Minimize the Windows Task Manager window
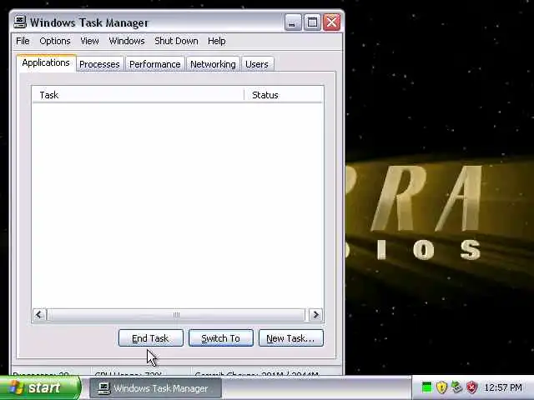Viewport: 534px width, 400px height. [x=293, y=22]
